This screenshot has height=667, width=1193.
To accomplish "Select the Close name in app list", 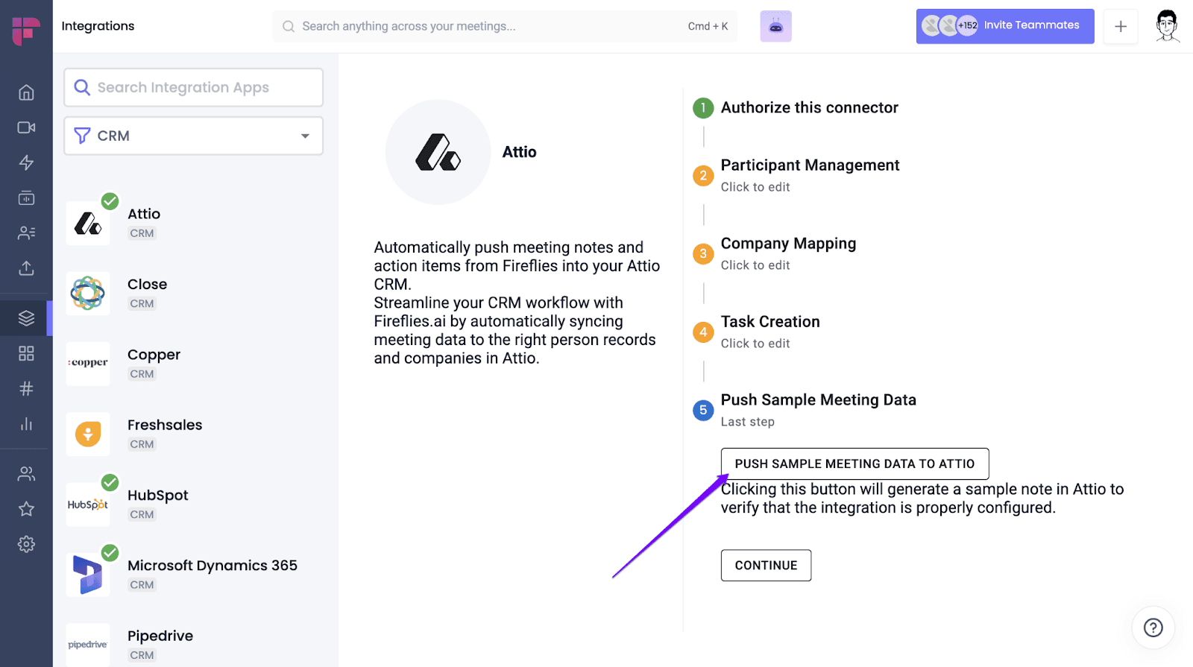I will coord(147,284).
